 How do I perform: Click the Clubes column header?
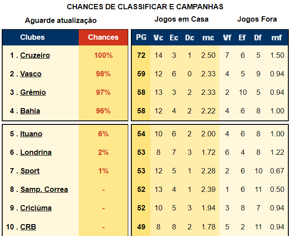pyautogui.click(x=32, y=37)
